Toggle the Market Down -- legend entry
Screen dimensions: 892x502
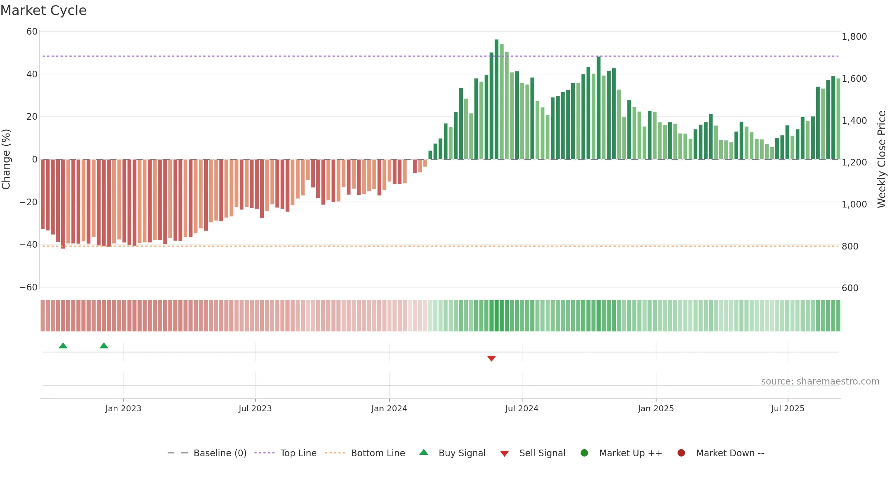pyautogui.click(x=721, y=453)
